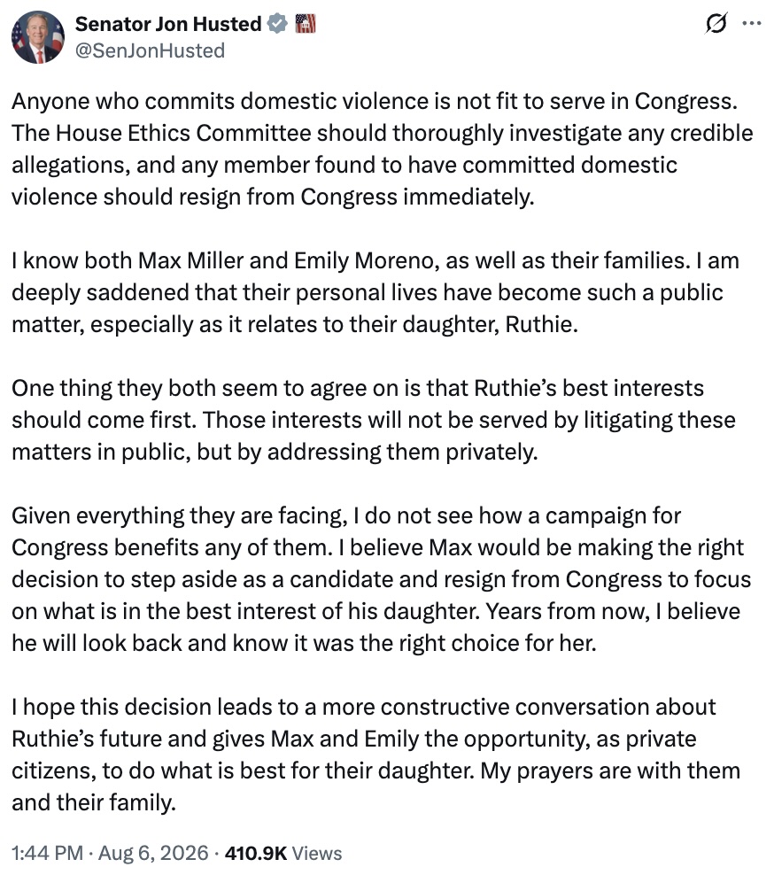
Task: Click the Aug 6, 2026 post date
Action: pyautogui.click(x=153, y=853)
